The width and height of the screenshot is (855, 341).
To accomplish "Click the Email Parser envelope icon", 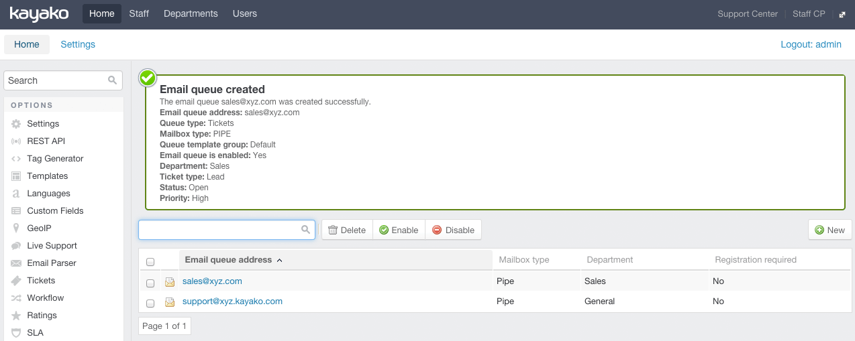I will click(16, 263).
